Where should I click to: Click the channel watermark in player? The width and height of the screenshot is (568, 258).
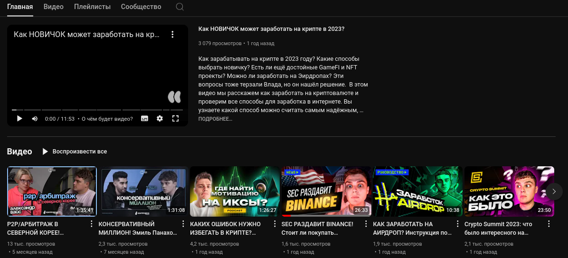(x=174, y=97)
